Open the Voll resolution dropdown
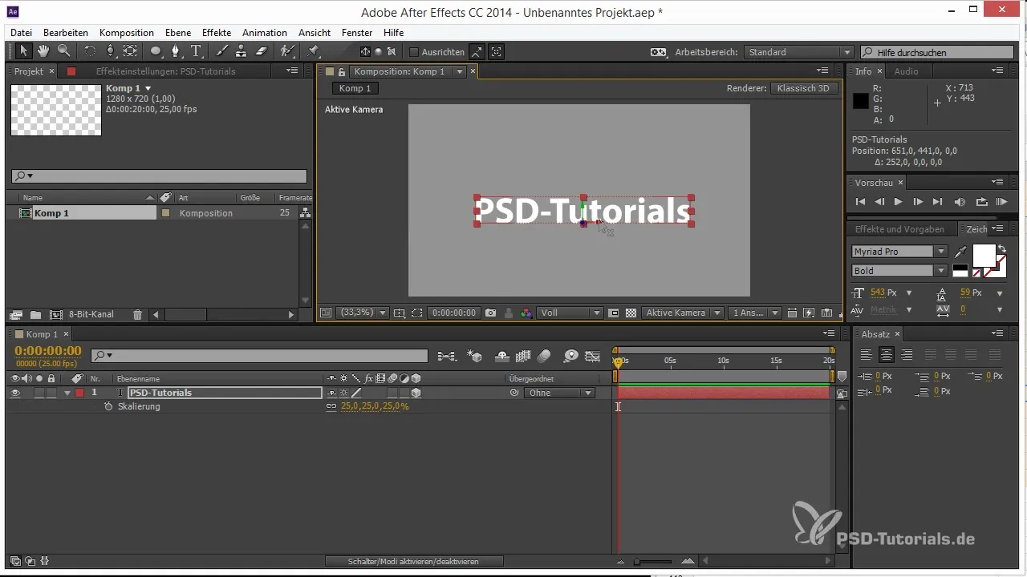This screenshot has height=577, width=1027. point(570,313)
